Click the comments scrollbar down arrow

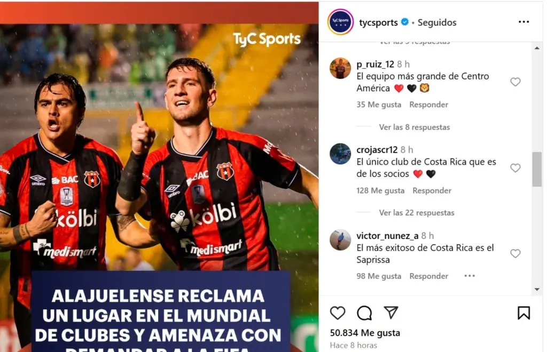click(537, 289)
